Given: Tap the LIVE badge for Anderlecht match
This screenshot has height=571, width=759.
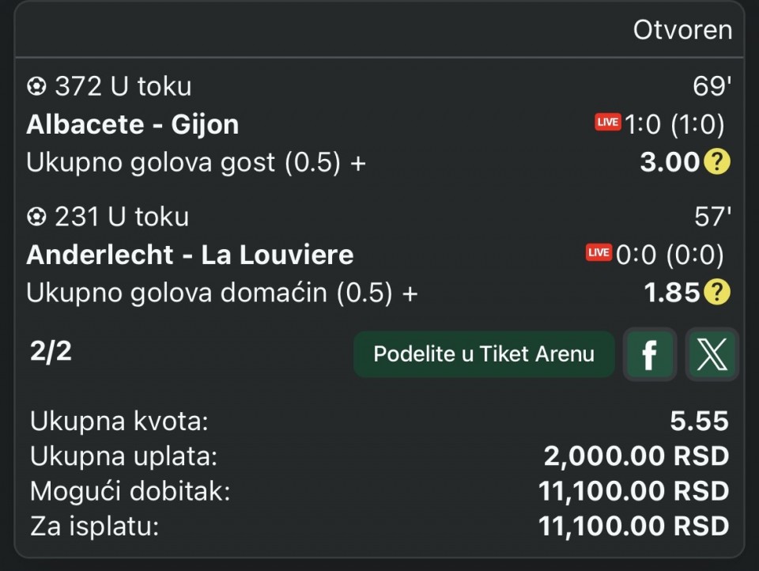Looking at the screenshot, I should [x=599, y=253].
